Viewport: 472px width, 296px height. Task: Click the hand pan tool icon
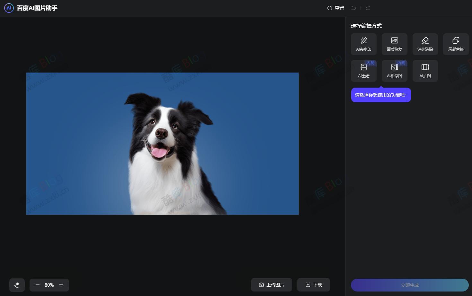(x=17, y=285)
